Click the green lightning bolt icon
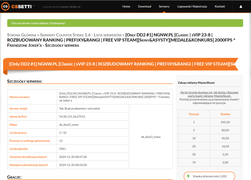This screenshot has width=251, height=180. pos(188,176)
